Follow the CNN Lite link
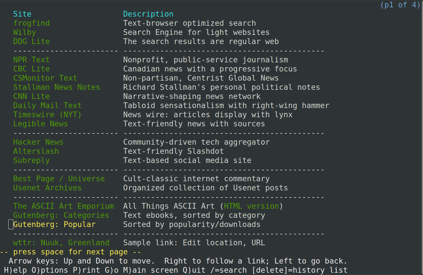This screenshot has width=423, height=275. 31,96
